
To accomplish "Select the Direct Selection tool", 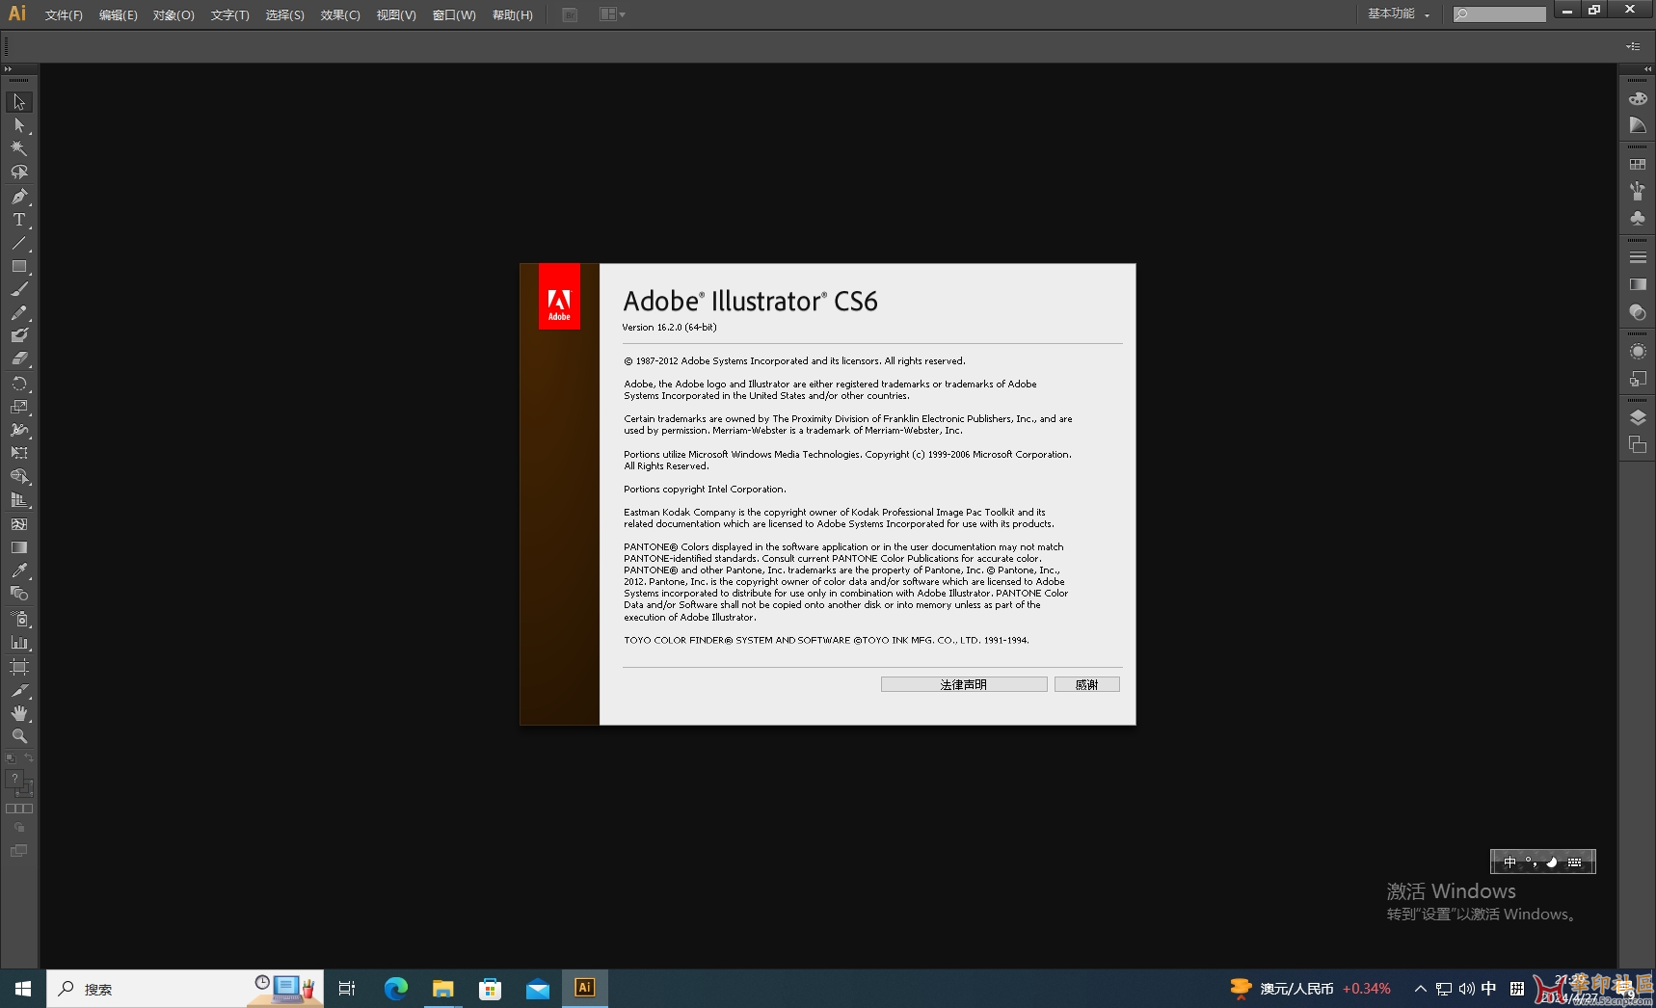I will [x=19, y=125].
